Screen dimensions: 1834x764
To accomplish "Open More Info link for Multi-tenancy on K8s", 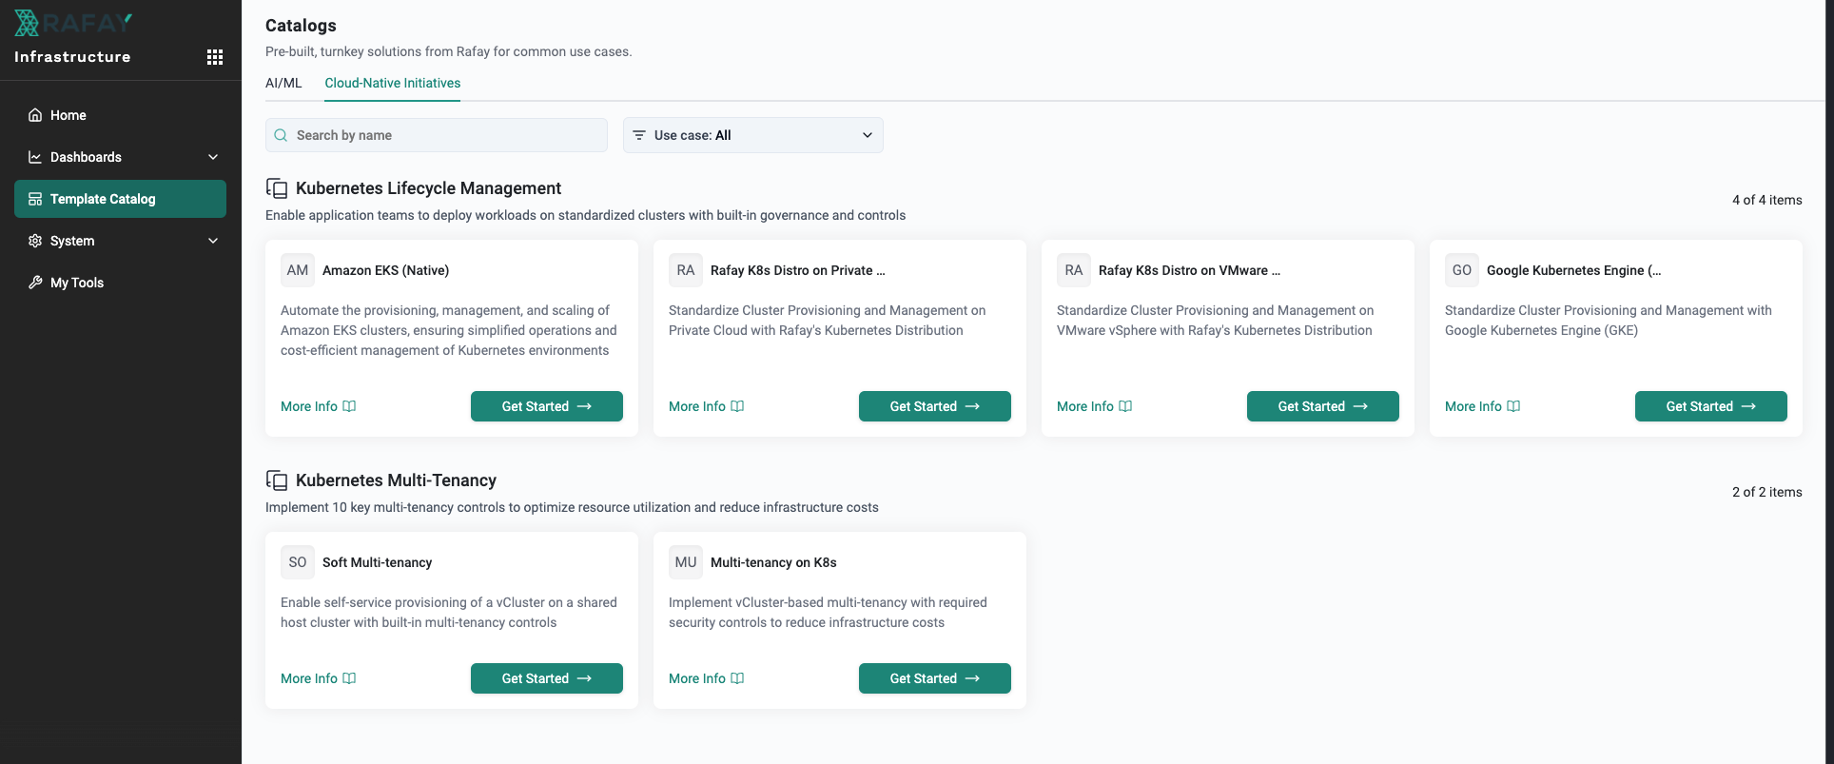I will click(706, 678).
